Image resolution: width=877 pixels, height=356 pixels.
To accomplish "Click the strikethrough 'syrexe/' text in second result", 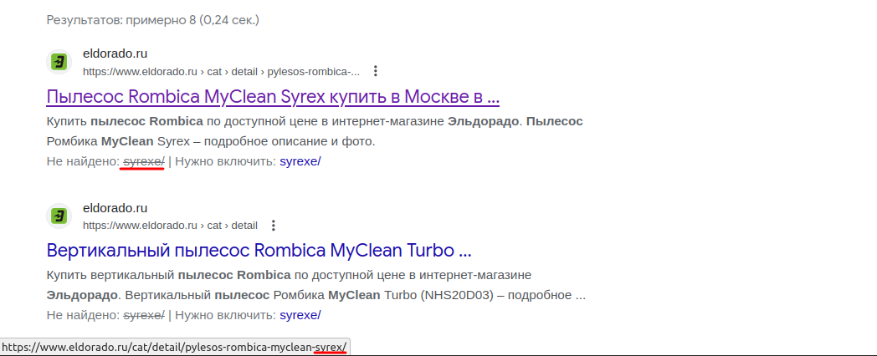I will (143, 315).
